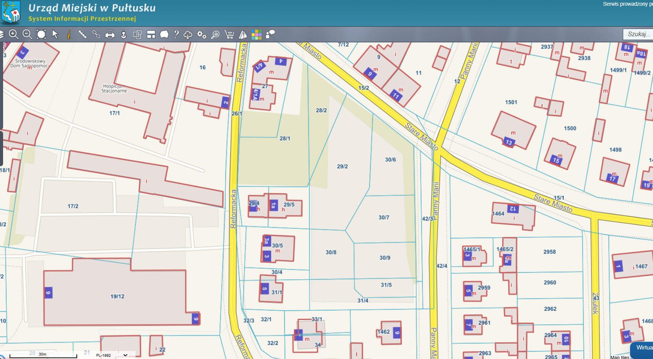Select the zoom in magnifier tool
653x359 pixels.
14,34
